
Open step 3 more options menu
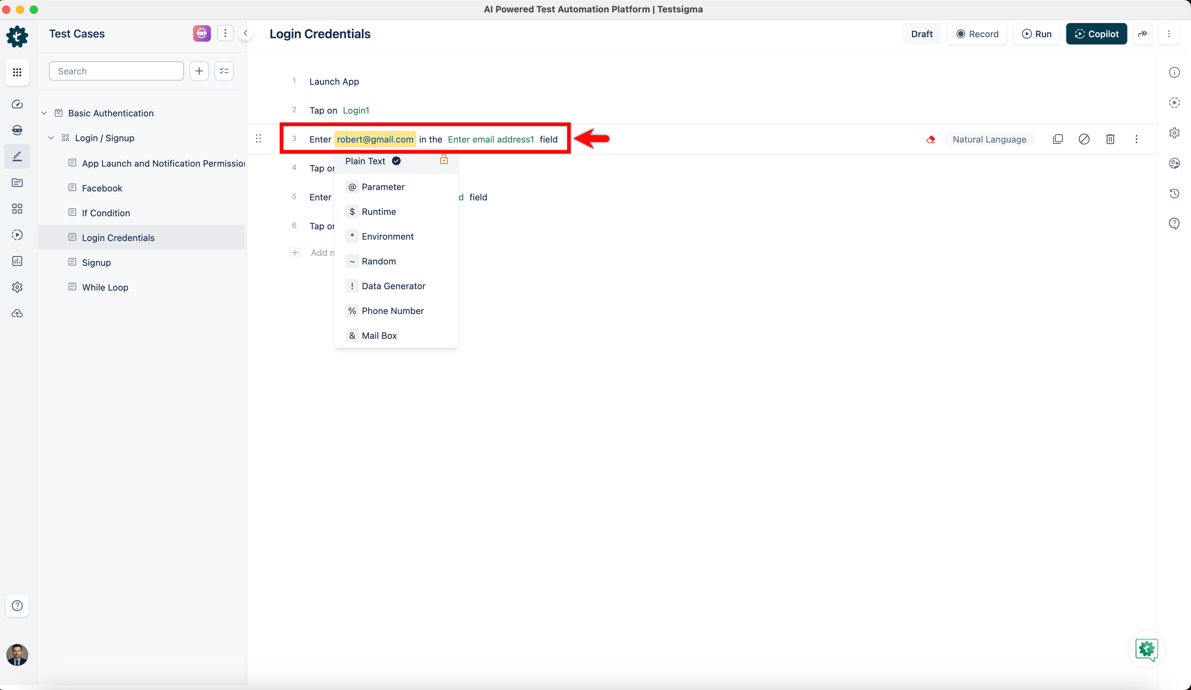1136,139
